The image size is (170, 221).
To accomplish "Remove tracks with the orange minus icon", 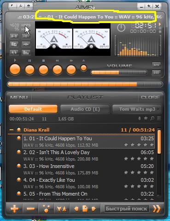I will [x=31, y=209].
